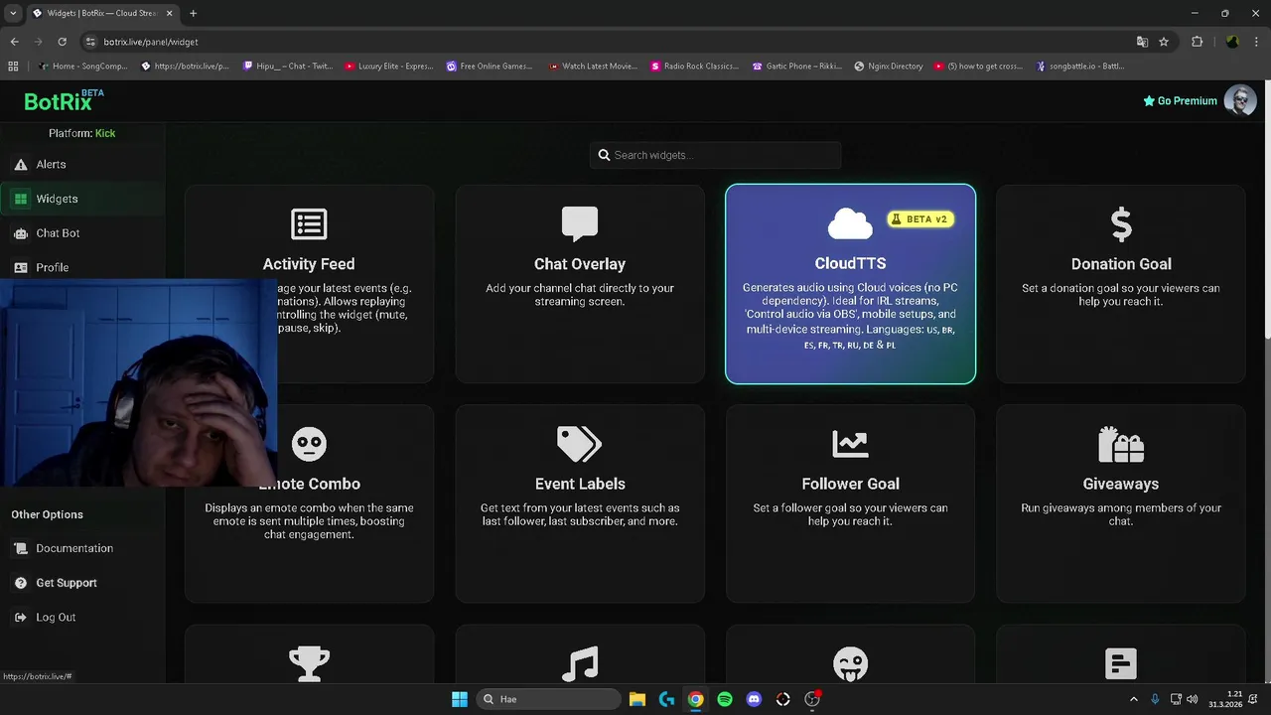The height and width of the screenshot is (715, 1271).
Task: Click the volume speaker tray icon
Action: 1191,699
